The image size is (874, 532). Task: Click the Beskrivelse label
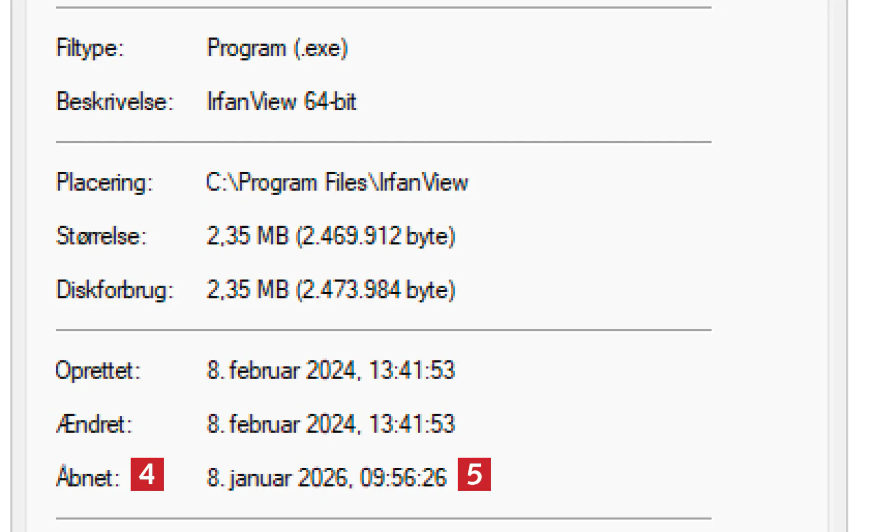click(115, 101)
